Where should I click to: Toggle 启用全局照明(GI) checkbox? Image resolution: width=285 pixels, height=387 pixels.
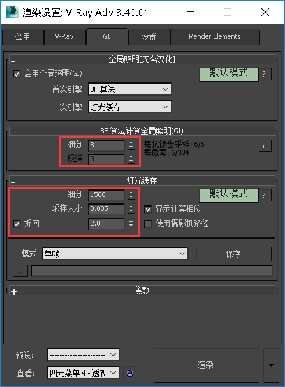[x=17, y=74]
